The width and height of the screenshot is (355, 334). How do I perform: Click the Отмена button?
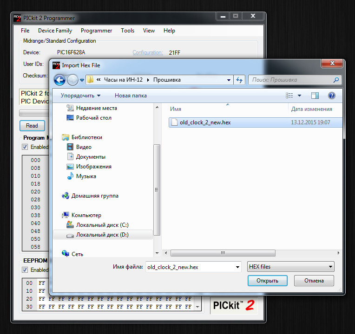(314, 281)
